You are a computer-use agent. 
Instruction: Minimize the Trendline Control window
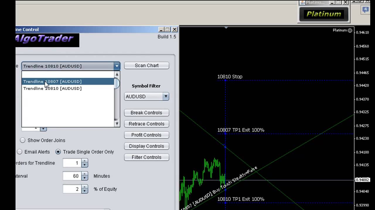pos(161,29)
